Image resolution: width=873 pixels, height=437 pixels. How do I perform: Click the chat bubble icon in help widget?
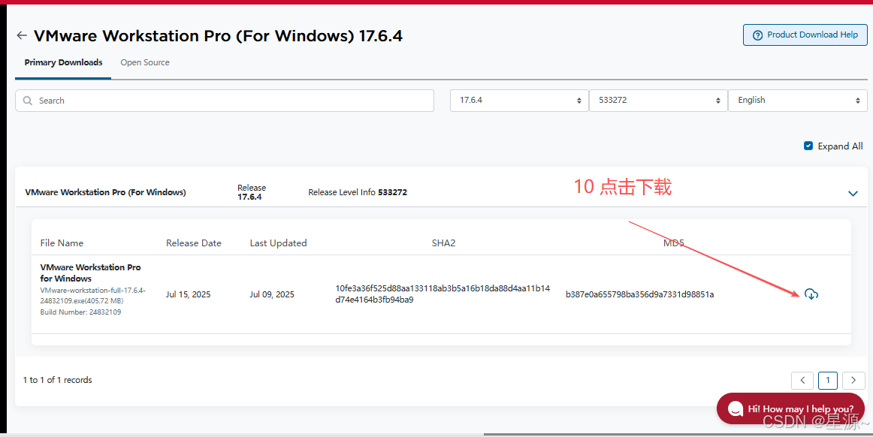pyautogui.click(x=735, y=408)
